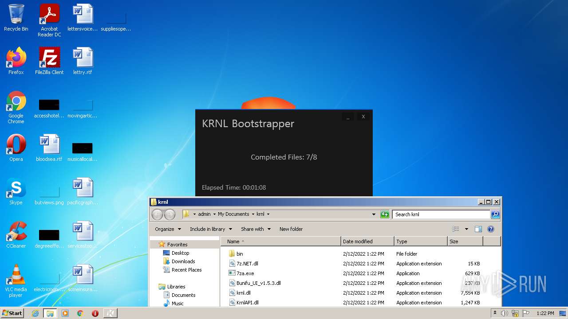Click Windows Explorer taskbar icon
Screen dimensions: 568x319
[50, 313]
